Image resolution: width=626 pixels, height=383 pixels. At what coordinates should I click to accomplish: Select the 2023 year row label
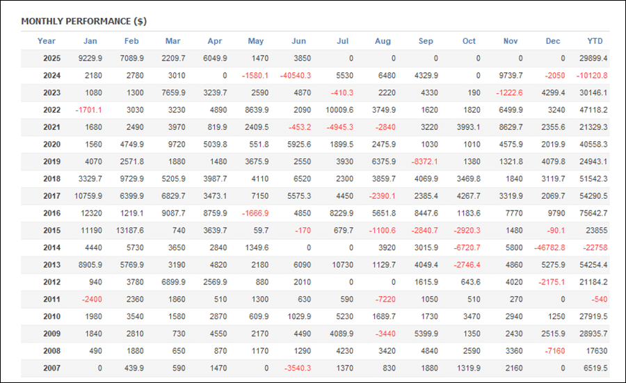tap(52, 92)
